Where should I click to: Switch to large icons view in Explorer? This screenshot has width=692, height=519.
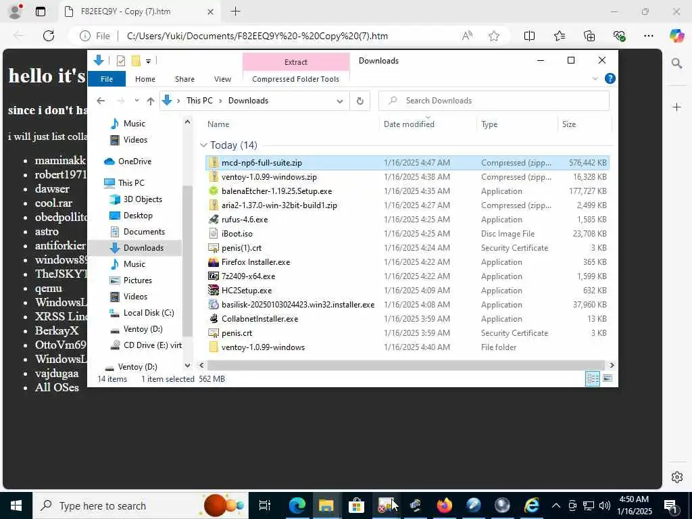[608, 378]
